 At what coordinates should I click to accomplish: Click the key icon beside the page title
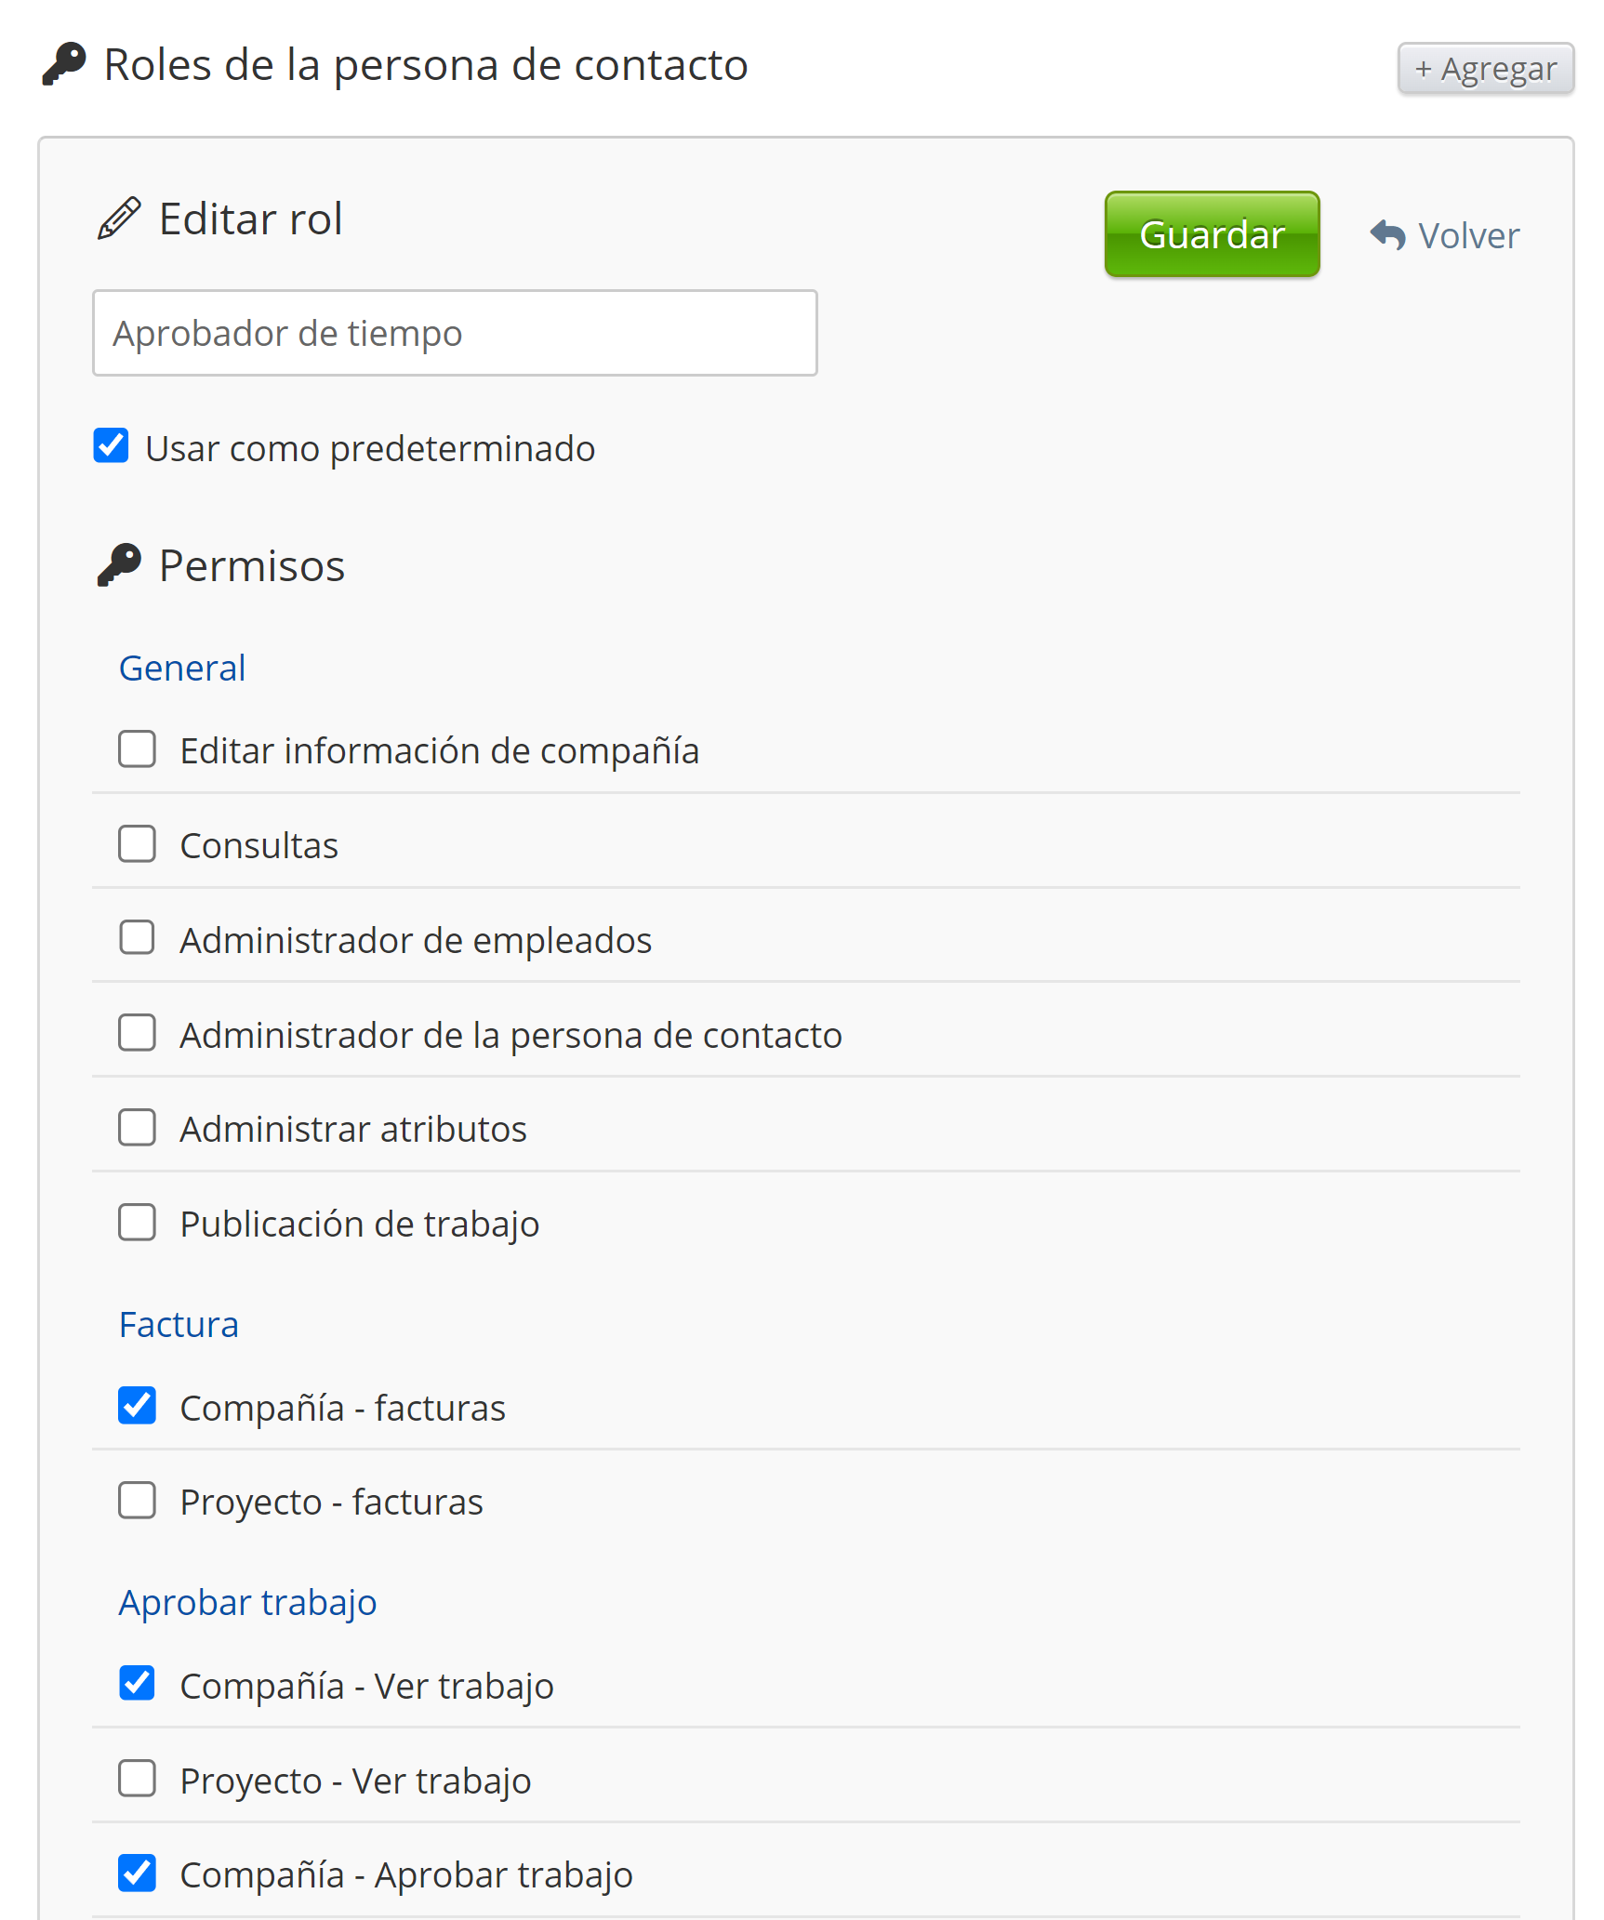[63, 64]
